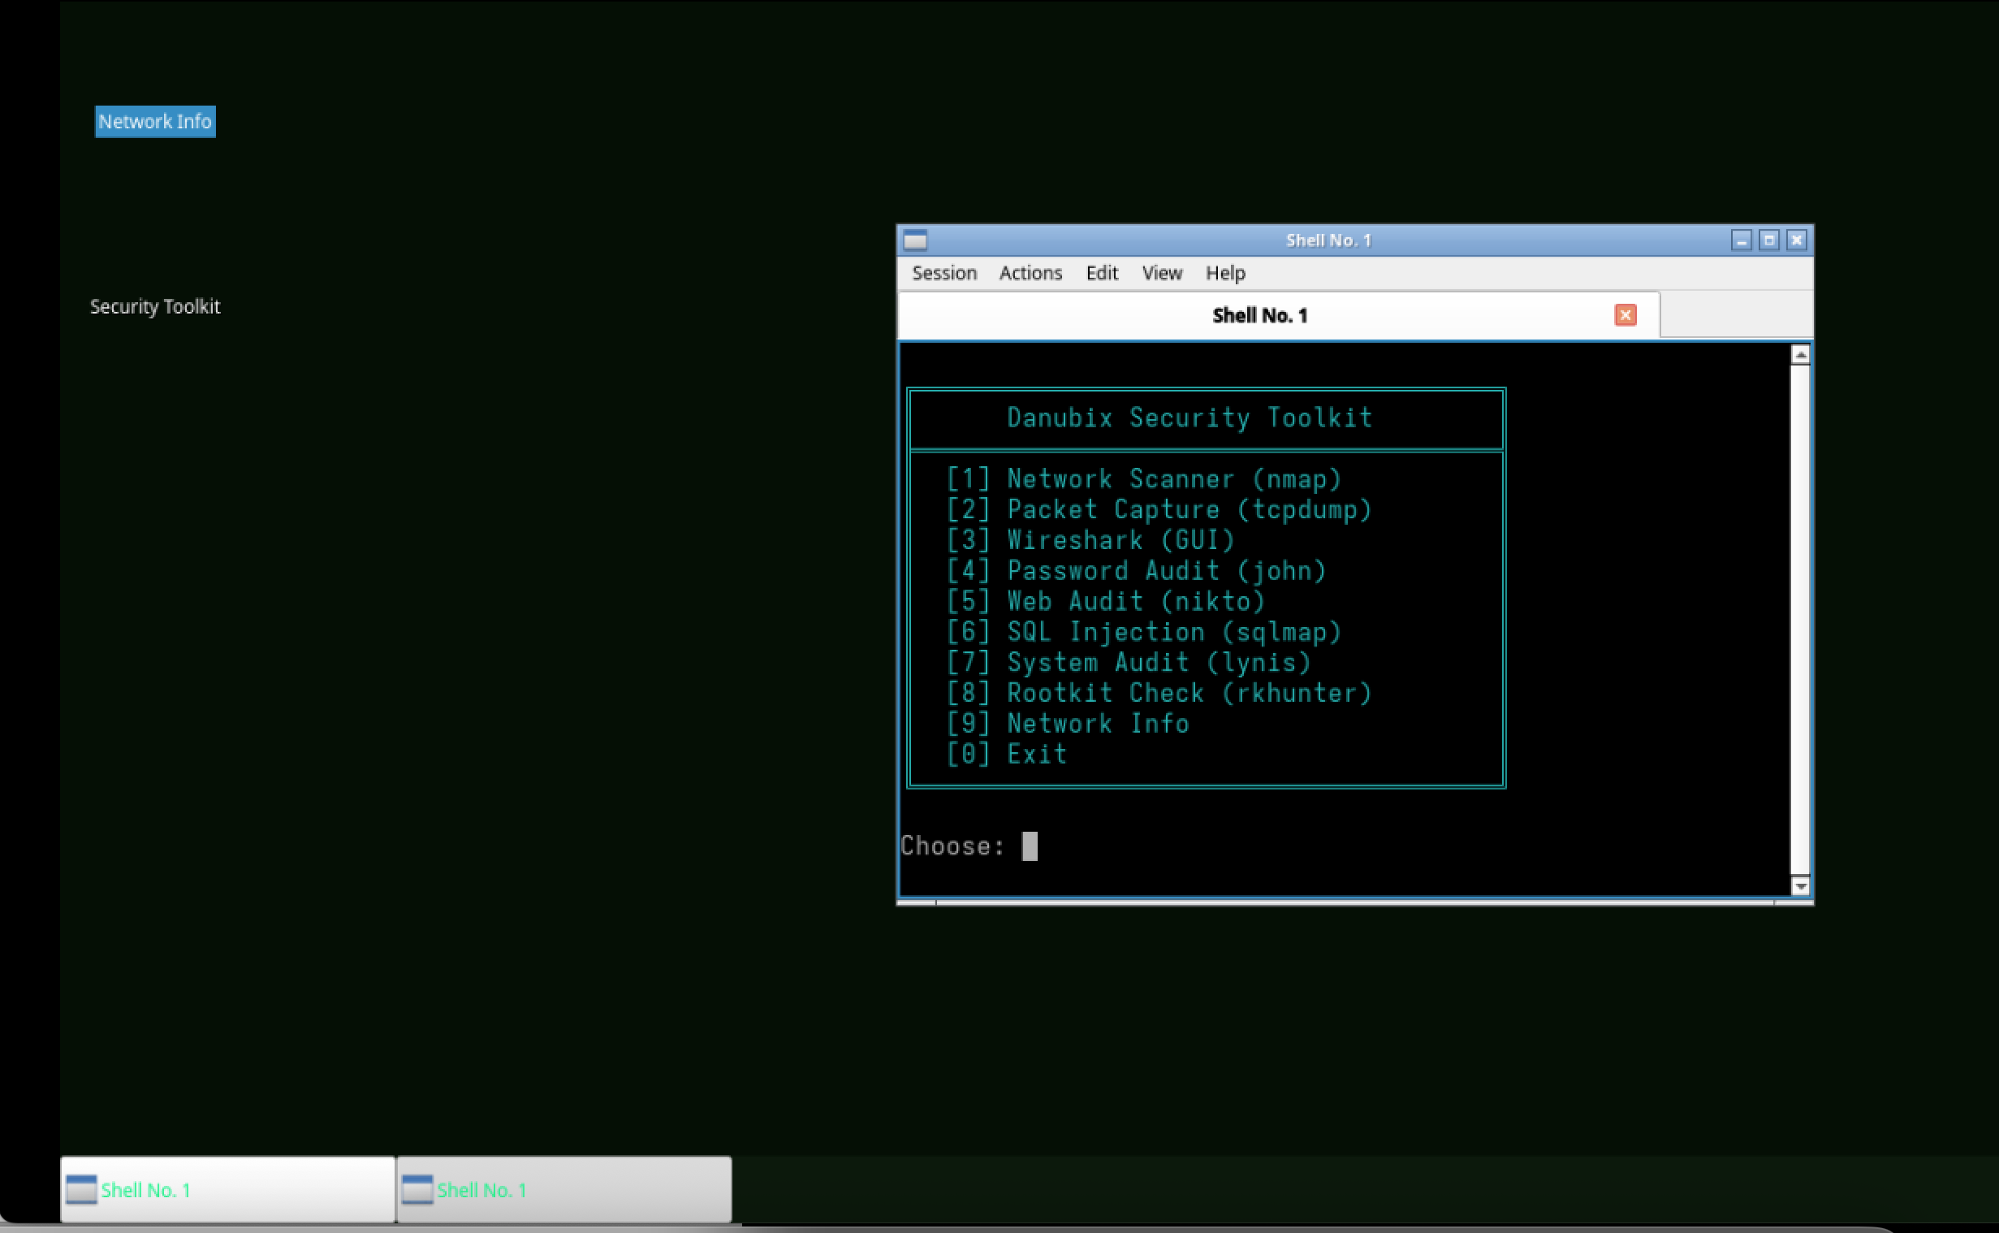Open the Session menu

[943, 273]
